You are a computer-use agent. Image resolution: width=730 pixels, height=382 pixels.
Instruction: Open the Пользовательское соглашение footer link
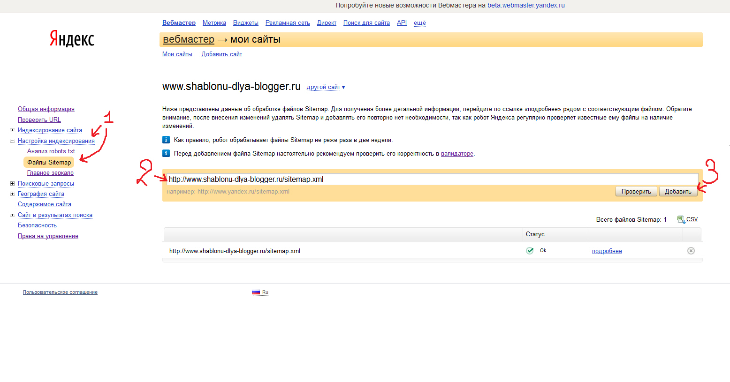pyautogui.click(x=60, y=292)
